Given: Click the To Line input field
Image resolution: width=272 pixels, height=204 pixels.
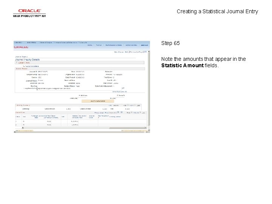Looking at the screenshot, I should 120,98.
